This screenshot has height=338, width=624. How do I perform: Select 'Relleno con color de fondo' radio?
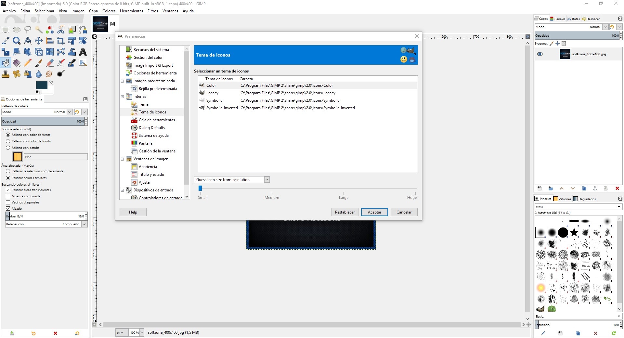pyautogui.click(x=8, y=141)
